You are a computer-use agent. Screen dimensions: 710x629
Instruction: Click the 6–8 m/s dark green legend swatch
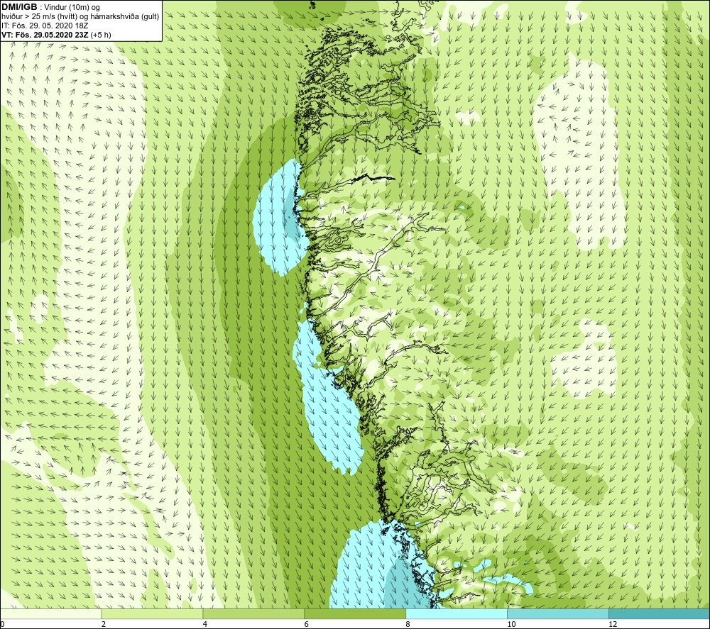pos(355,613)
